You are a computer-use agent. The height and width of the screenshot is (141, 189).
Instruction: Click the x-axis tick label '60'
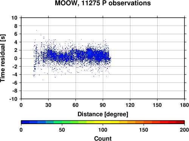(x=76, y=105)
